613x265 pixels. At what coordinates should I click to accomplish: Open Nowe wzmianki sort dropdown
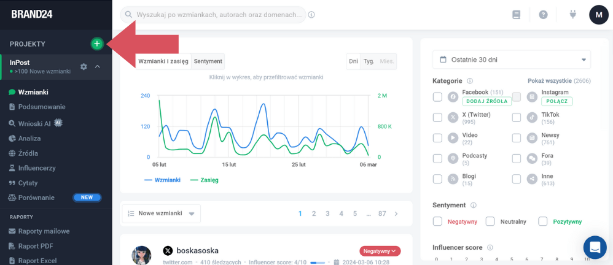click(161, 213)
